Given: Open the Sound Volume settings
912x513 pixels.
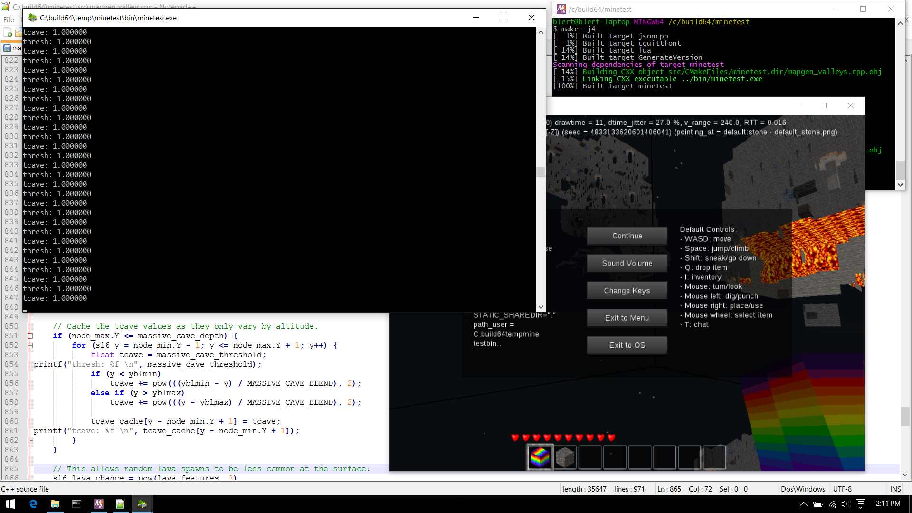Looking at the screenshot, I should click(x=627, y=263).
